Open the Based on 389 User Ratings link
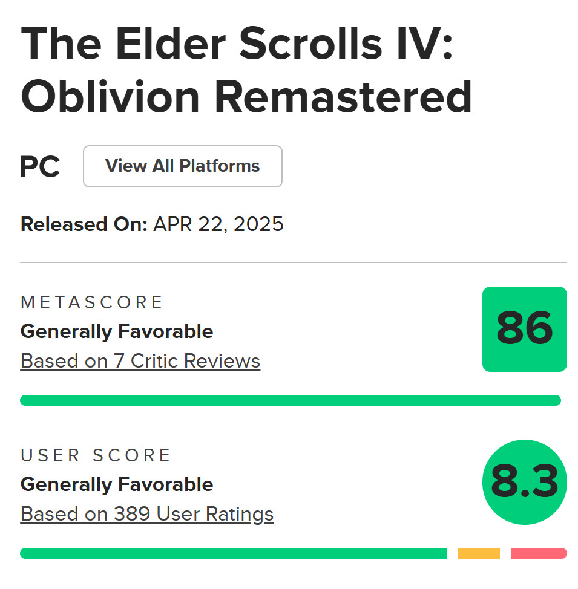 [147, 514]
